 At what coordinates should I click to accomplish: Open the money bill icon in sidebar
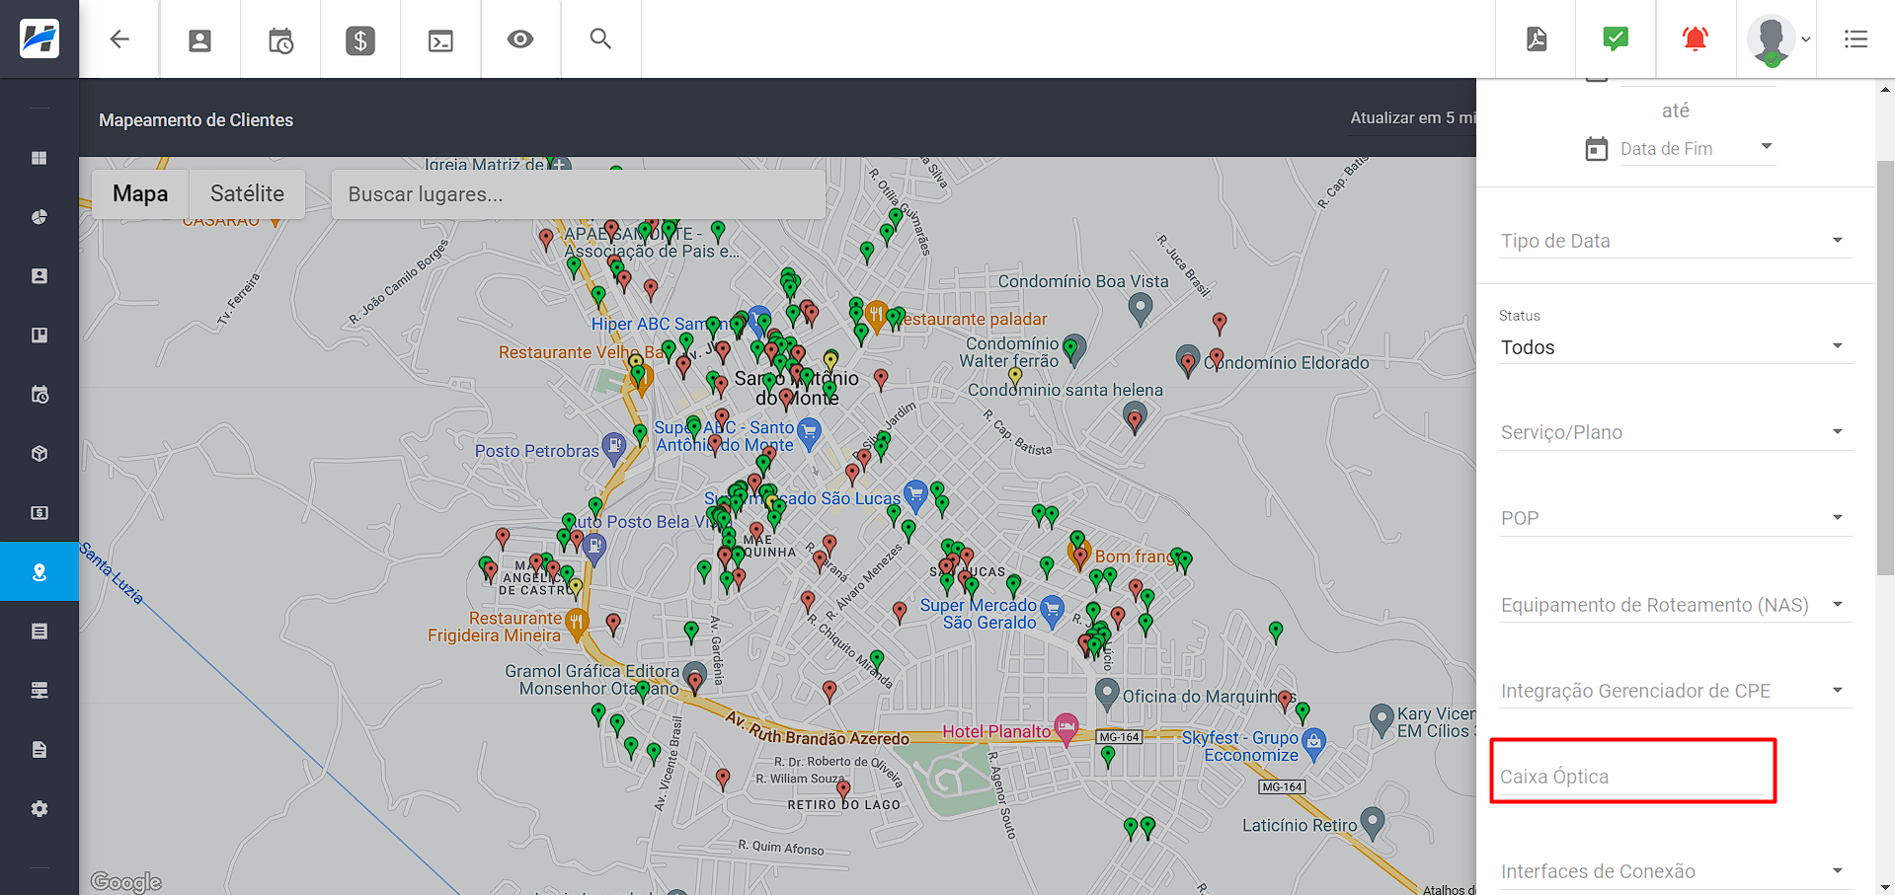39,513
